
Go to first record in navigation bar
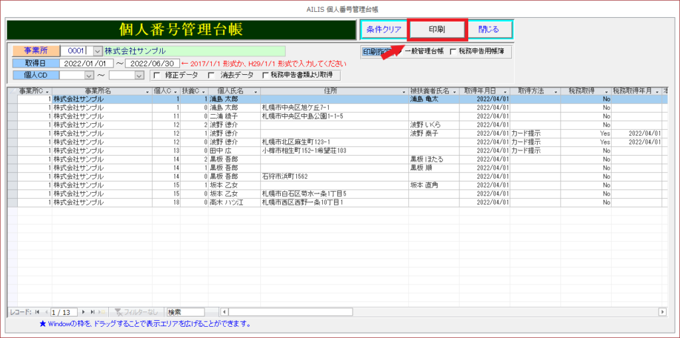click(37, 311)
